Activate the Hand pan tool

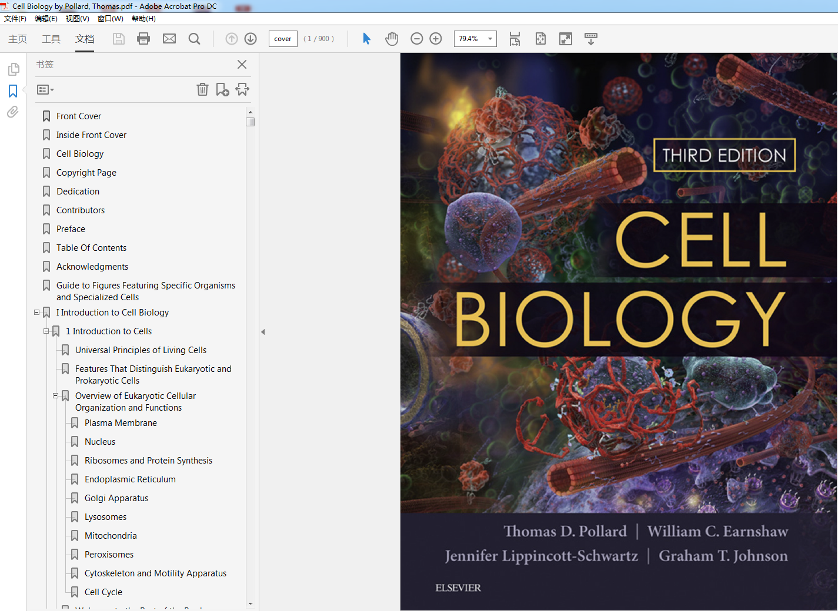tap(392, 39)
